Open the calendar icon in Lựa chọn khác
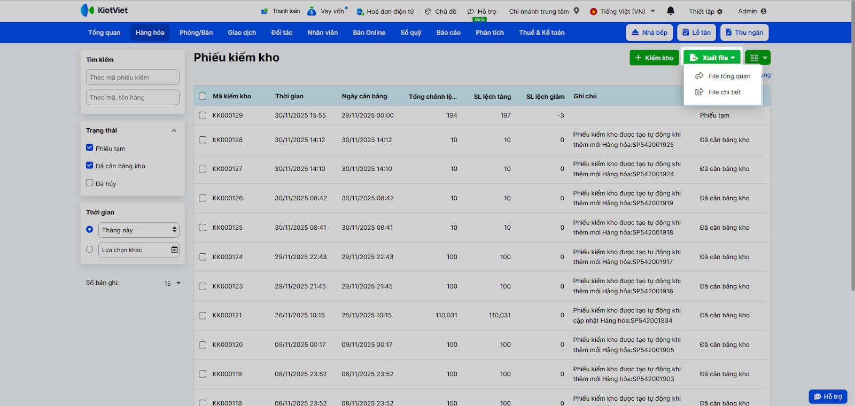 click(x=174, y=249)
